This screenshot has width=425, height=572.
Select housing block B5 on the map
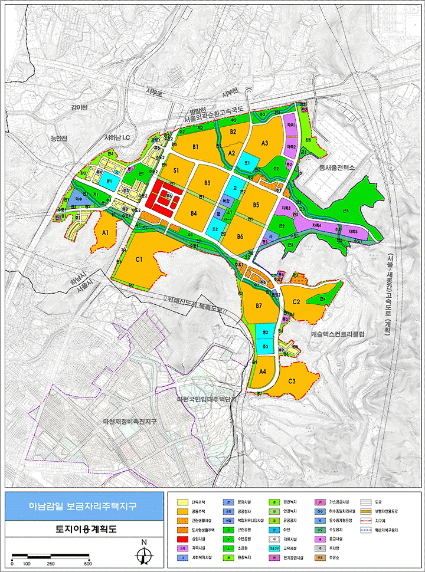point(256,206)
